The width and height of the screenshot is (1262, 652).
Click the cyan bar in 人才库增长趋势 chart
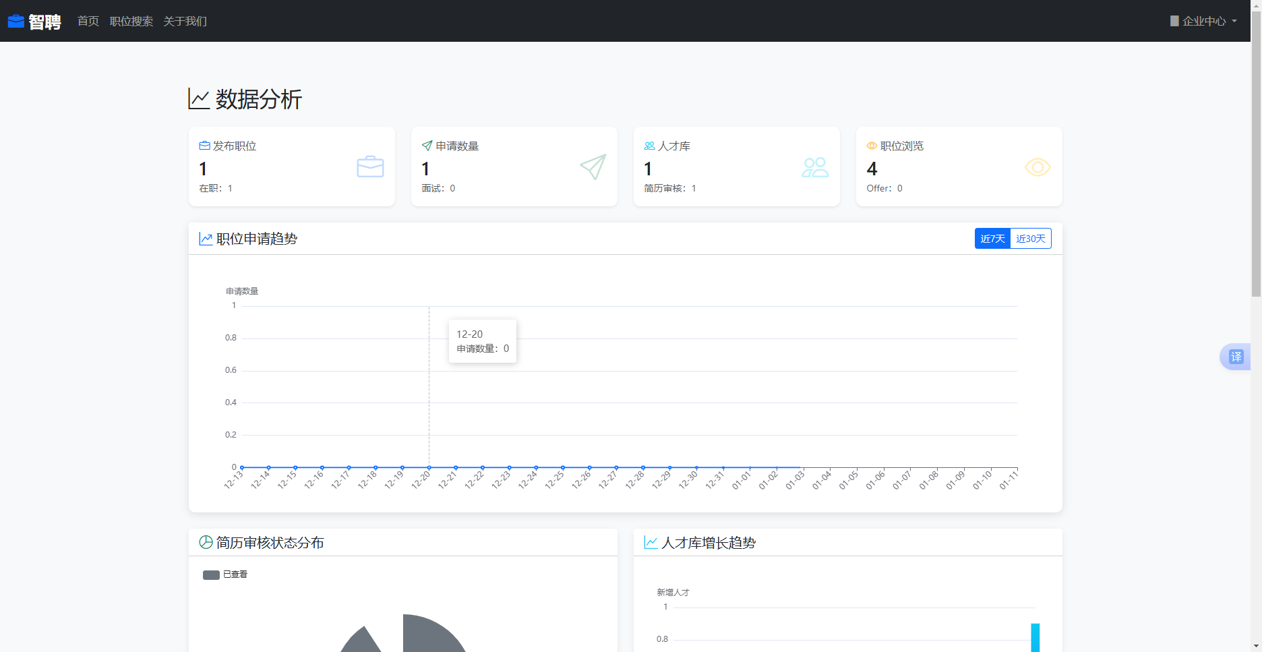[1035, 638]
